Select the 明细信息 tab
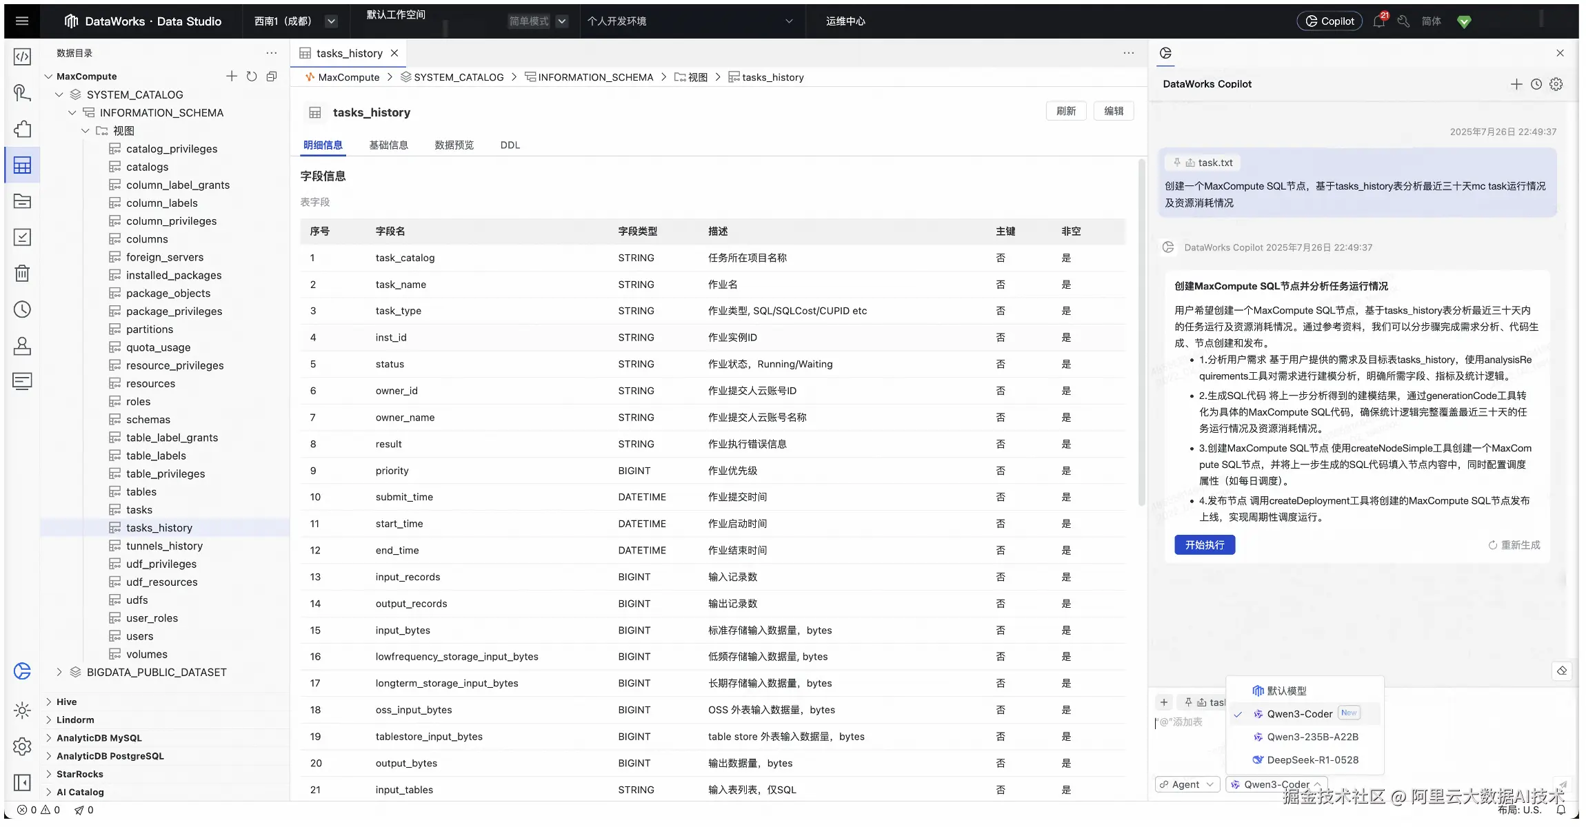Viewport: 1586px width, 827px height. pyautogui.click(x=323, y=145)
